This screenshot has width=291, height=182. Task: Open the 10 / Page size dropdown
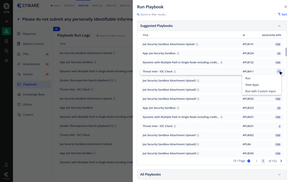click(249, 161)
